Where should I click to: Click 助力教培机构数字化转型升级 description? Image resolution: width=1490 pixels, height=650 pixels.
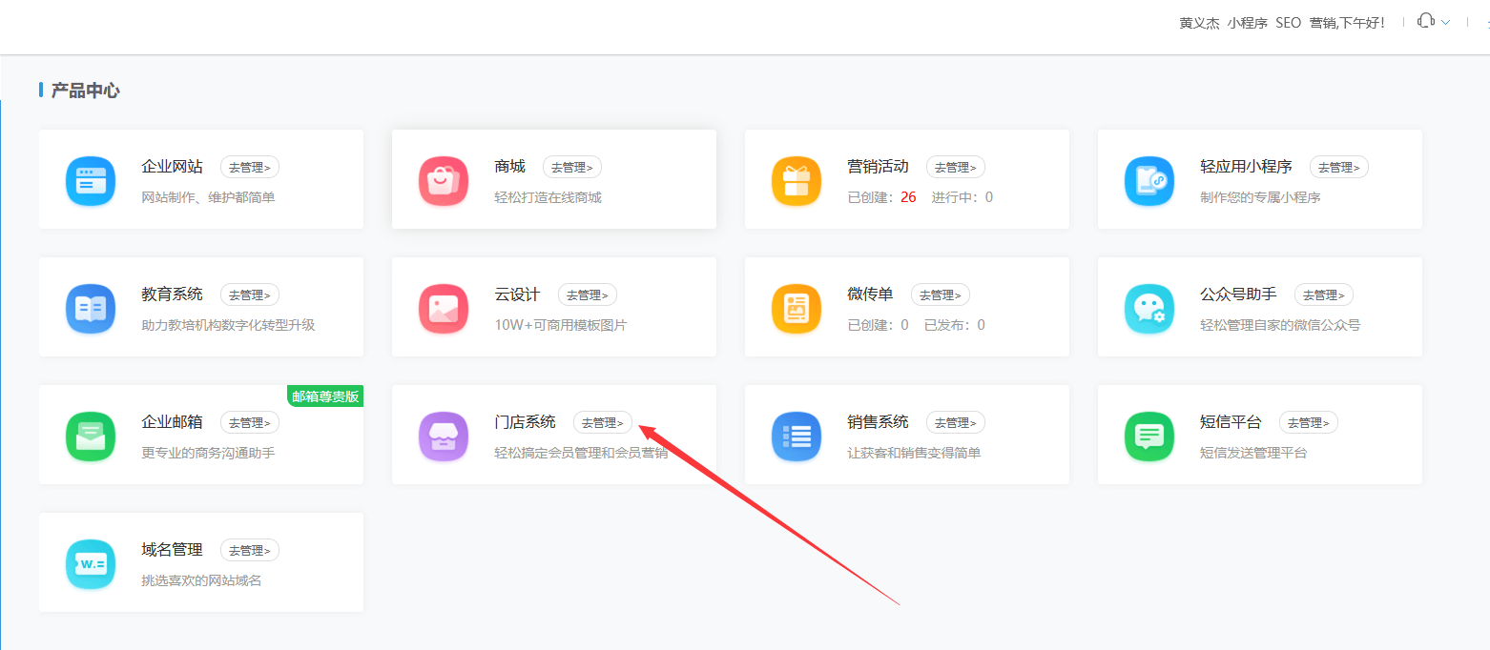tap(228, 325)
